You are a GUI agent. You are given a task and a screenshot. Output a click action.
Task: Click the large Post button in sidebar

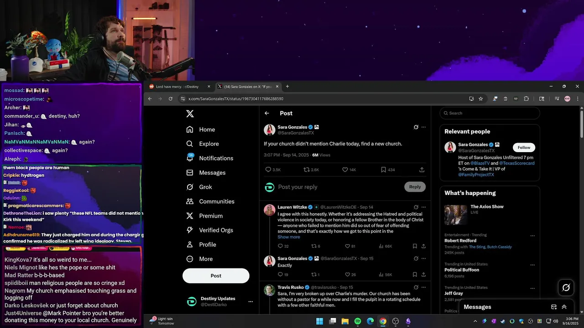[x=216, y=276]
